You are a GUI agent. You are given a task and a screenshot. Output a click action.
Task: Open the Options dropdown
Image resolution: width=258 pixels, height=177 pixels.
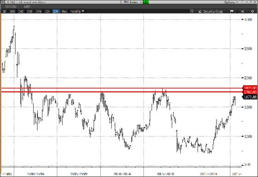click(231, 2)
